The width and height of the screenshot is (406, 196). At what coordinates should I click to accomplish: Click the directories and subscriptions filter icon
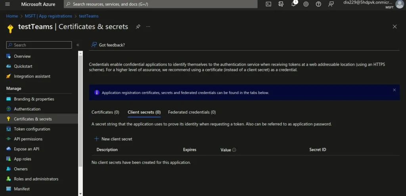(281, 4)
